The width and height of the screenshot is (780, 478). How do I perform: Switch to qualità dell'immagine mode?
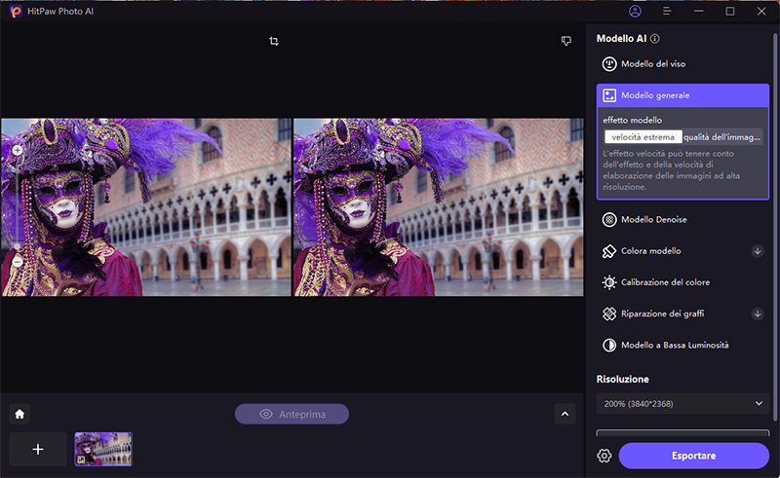click(722, 137)
